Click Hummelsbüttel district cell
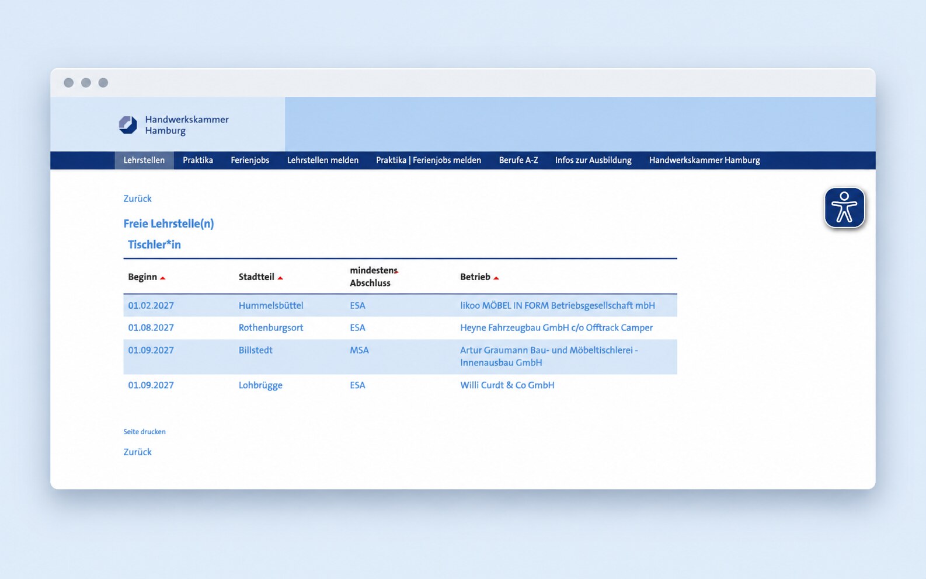Screen dimensions: 926x579 pyautogui.click(x=271, y=305)
